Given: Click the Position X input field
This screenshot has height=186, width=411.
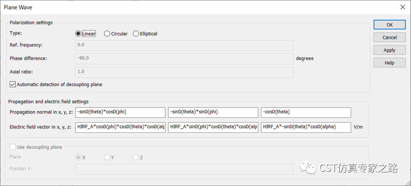Looking at the screenshot, I should 184,169.
